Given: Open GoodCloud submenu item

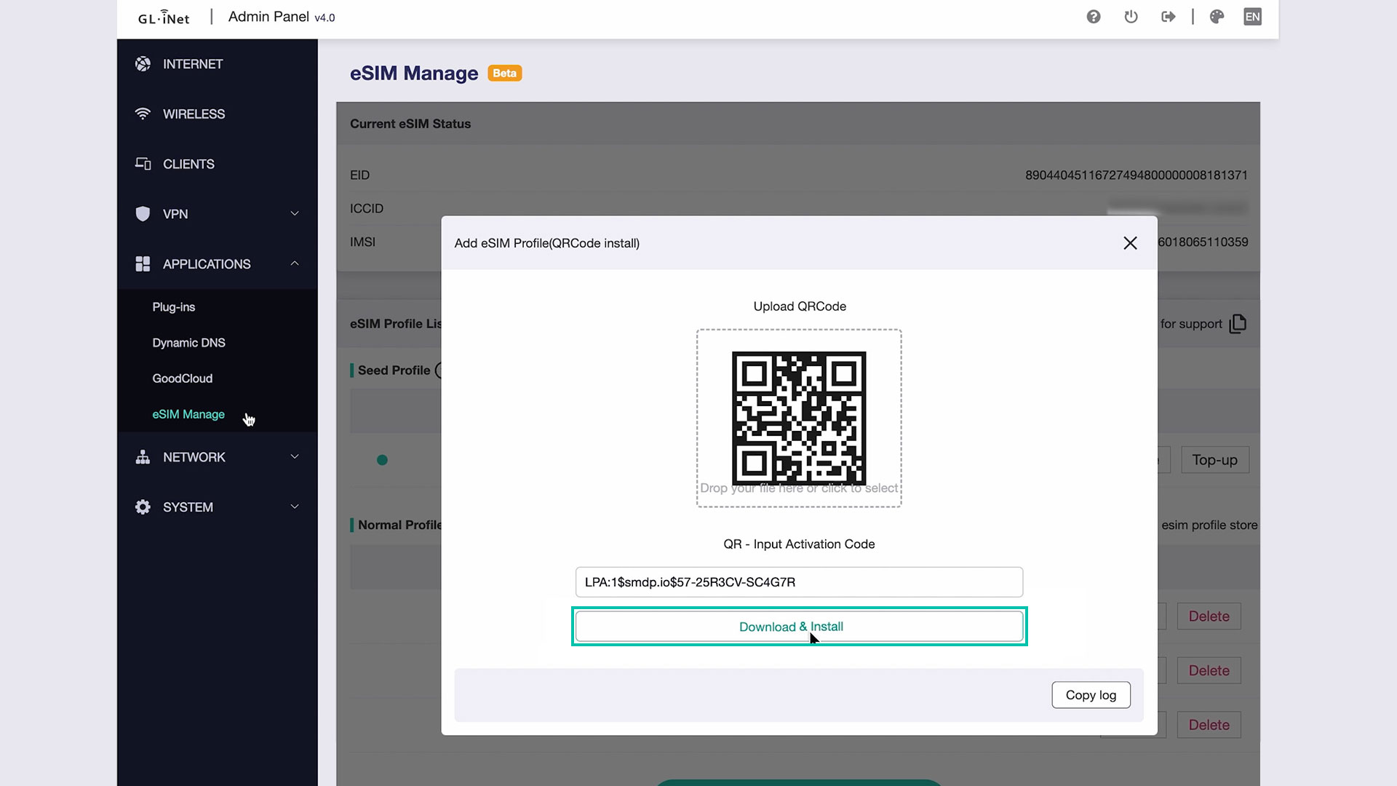Looking at the screenshot, I should [182, 378].
